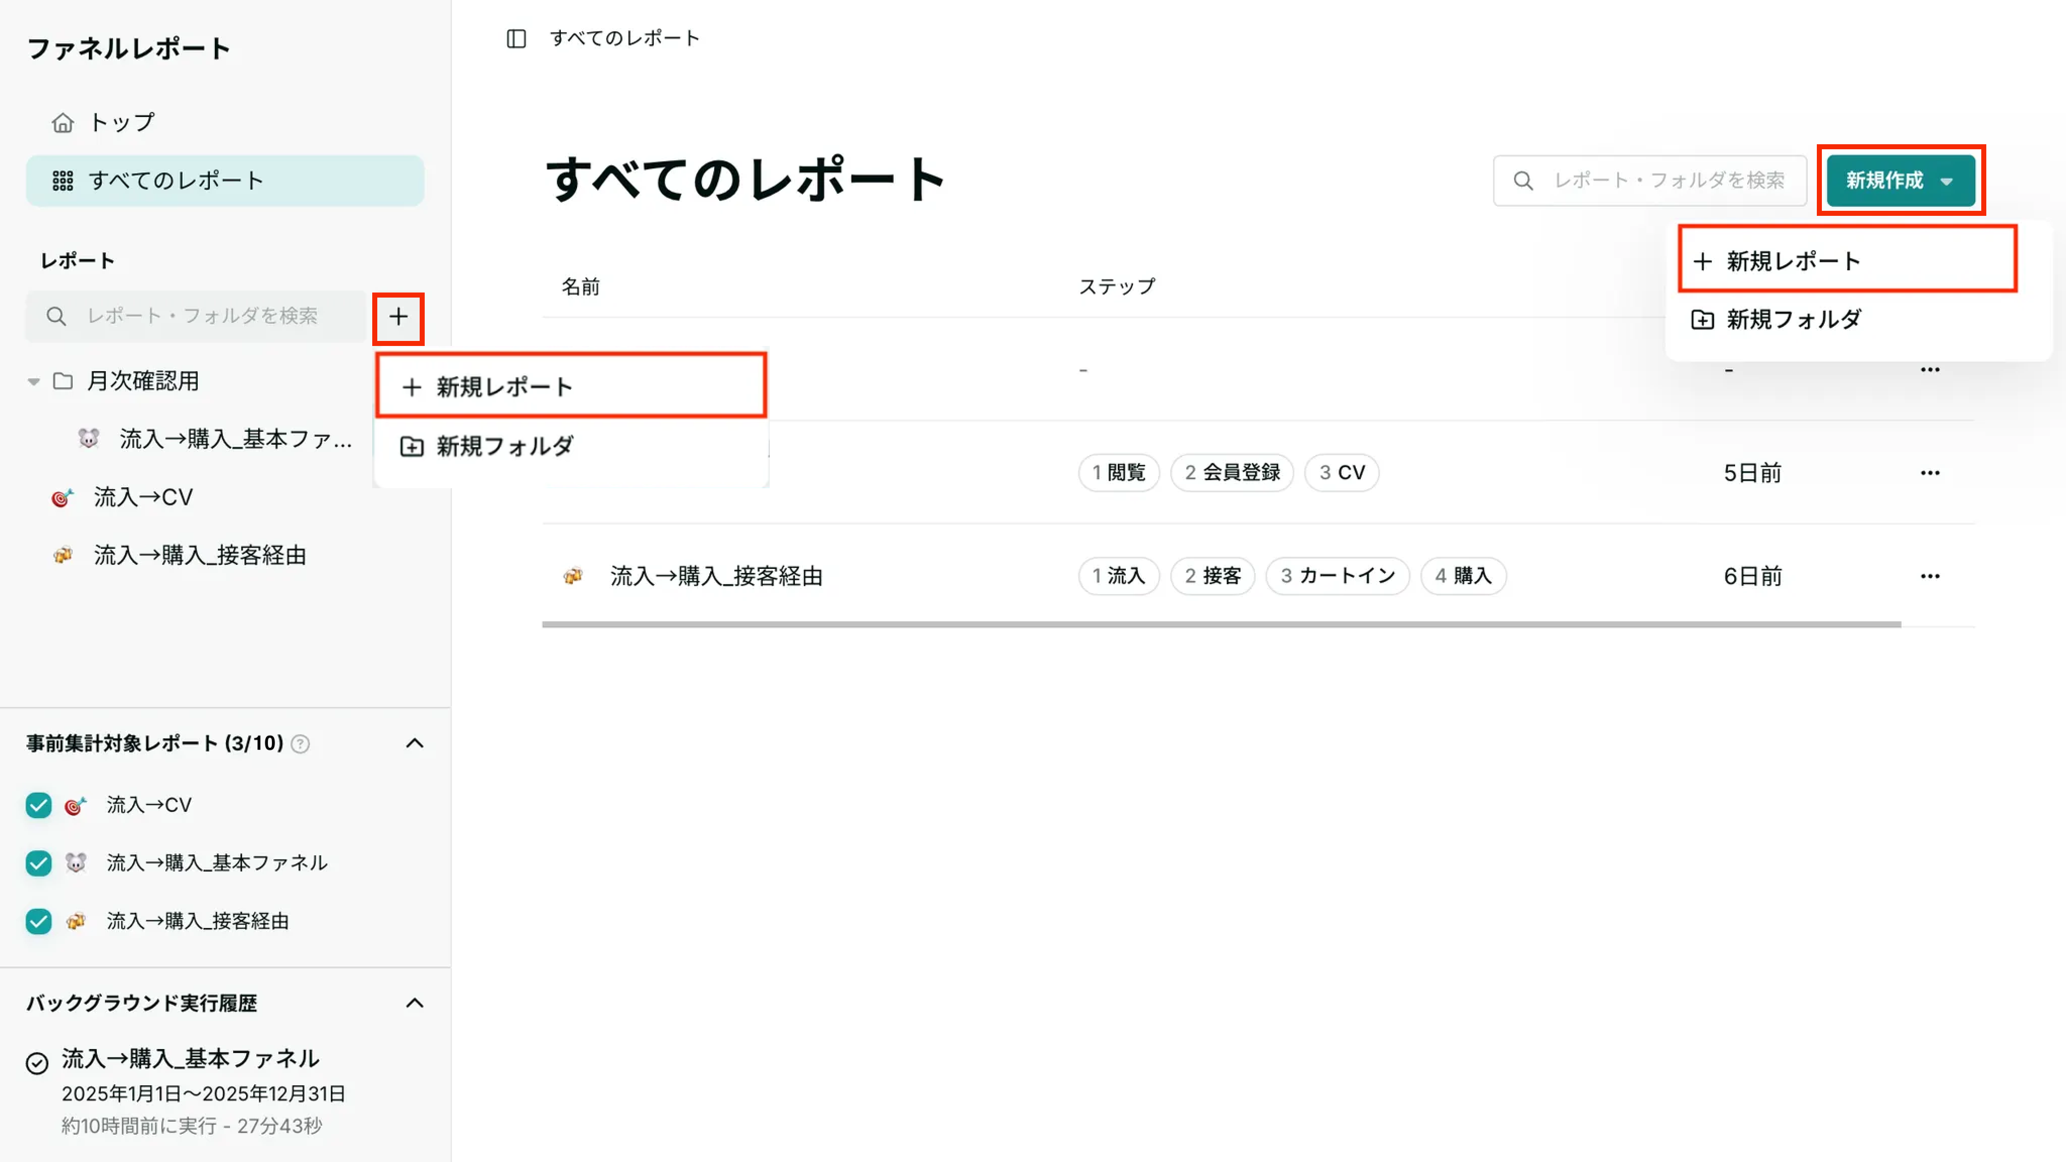
Task: Click the トップ home icon
Action: coord(63,122)
